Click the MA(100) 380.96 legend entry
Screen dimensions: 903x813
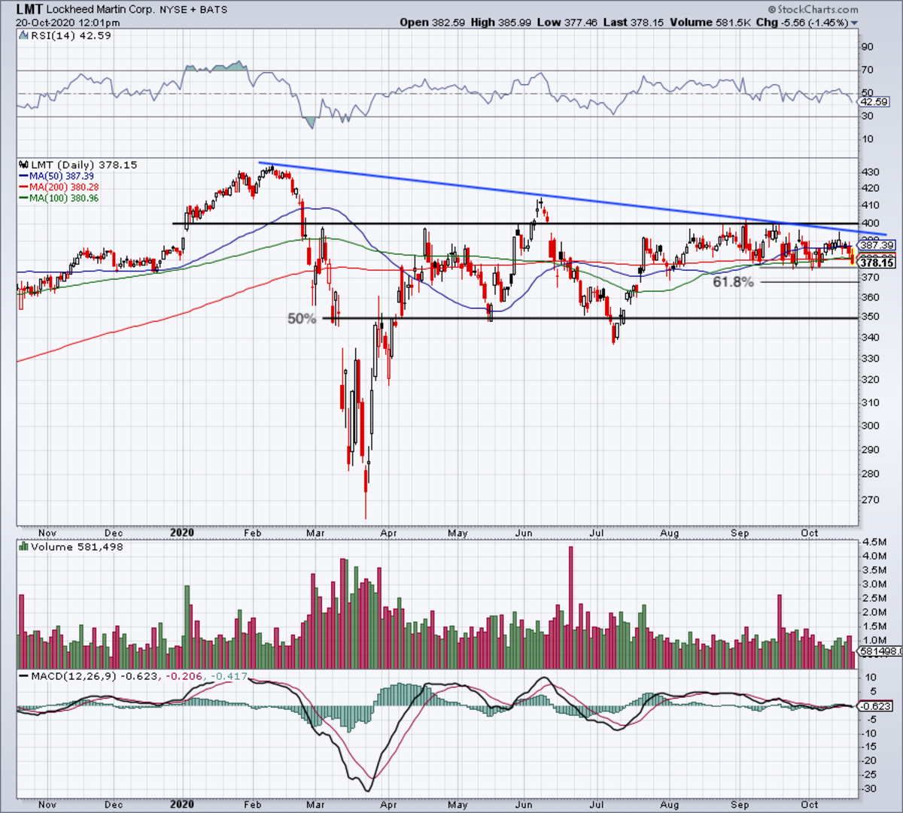click(59, 199)
